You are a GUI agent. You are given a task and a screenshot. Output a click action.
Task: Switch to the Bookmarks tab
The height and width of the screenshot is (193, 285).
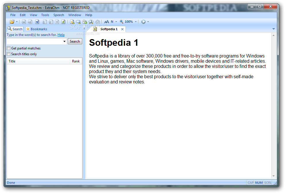[x=36, y=29]
